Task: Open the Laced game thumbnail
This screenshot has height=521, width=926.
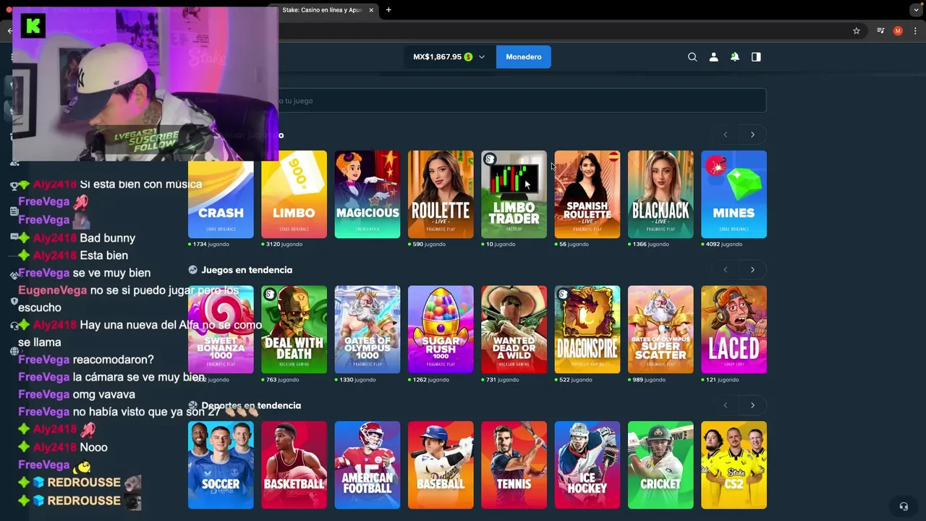Action: pyautogui.click(x=734, y=329)
